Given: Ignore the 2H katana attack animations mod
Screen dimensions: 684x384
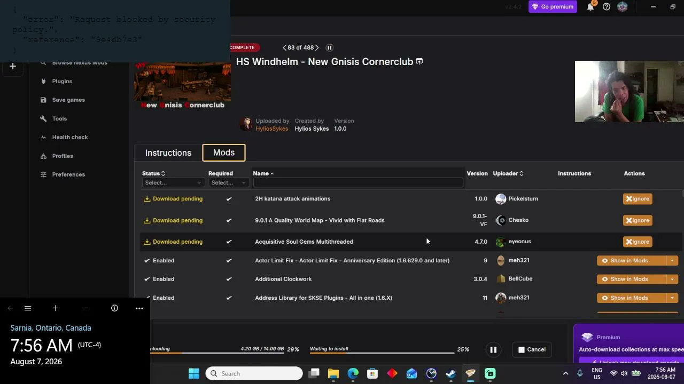Looking at the screenshot, I should click(x=638, y=198).
